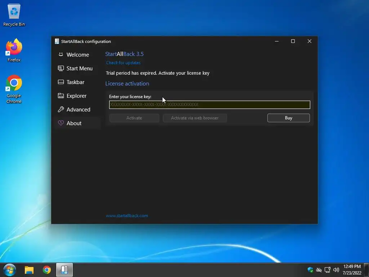Viewport: 369px width, 277px height.
Task: Click the 'Trial period has expired' message
Action: pyautogui.click(x=157, y=73)
